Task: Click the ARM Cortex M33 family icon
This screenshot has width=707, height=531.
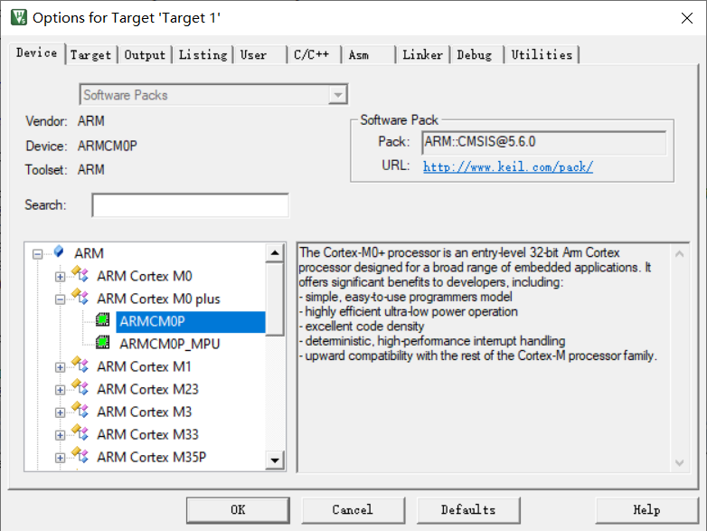Action: click(80, 433)
